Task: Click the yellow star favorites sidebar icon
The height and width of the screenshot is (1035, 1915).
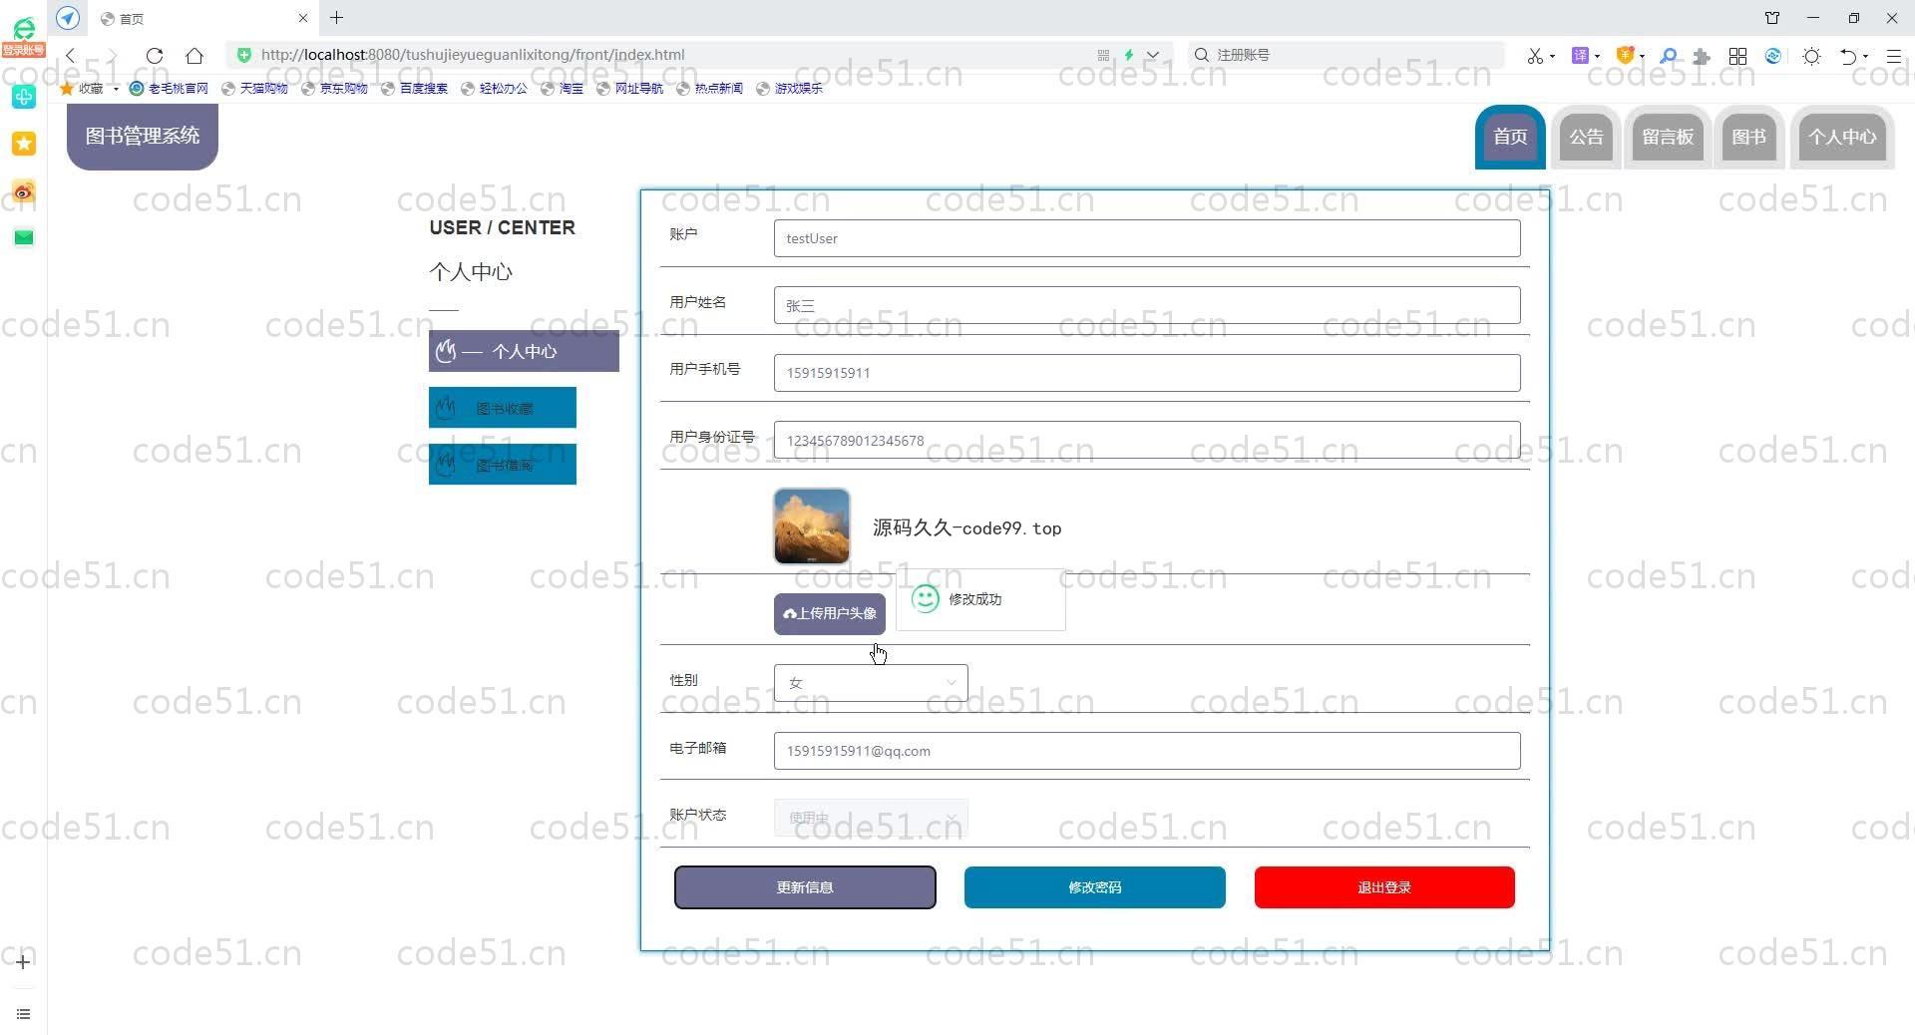Action: point(24,144)
